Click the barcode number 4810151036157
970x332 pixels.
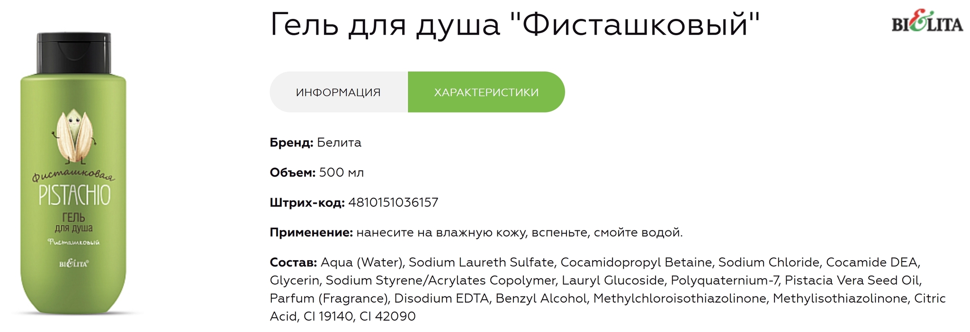393,202
